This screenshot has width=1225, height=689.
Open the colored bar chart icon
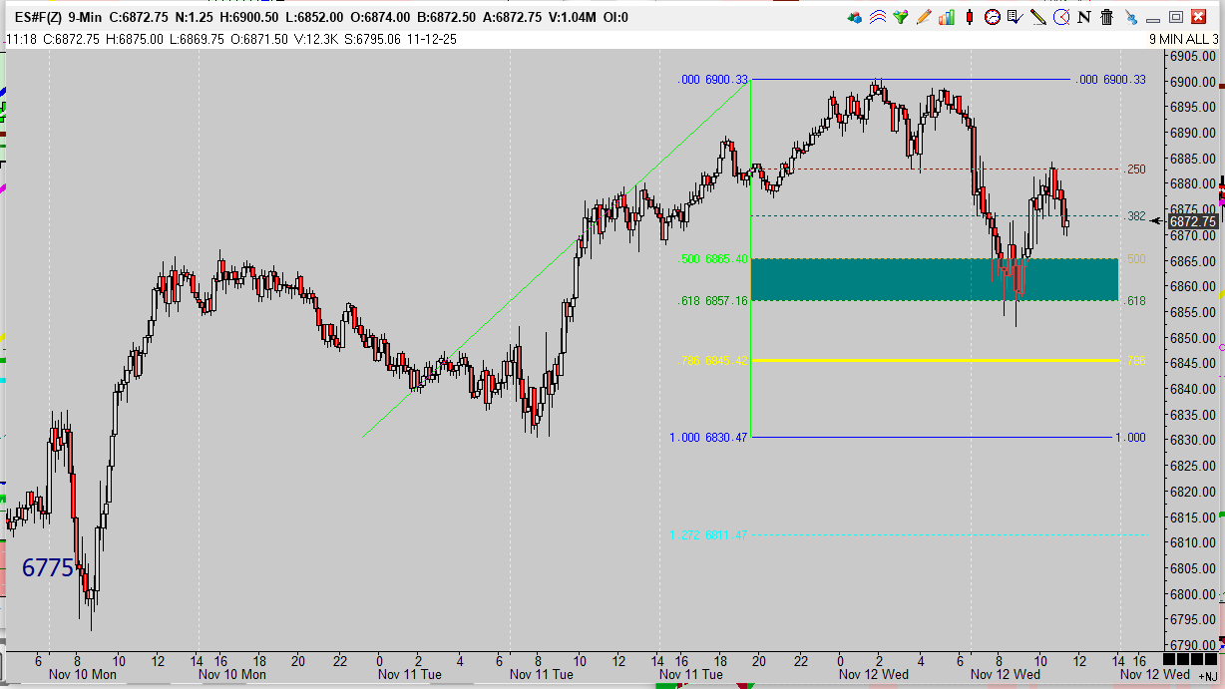947,17
